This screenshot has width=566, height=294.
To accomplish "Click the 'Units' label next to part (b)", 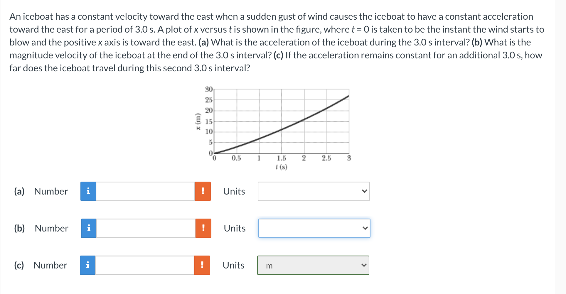I will point(234,228).
